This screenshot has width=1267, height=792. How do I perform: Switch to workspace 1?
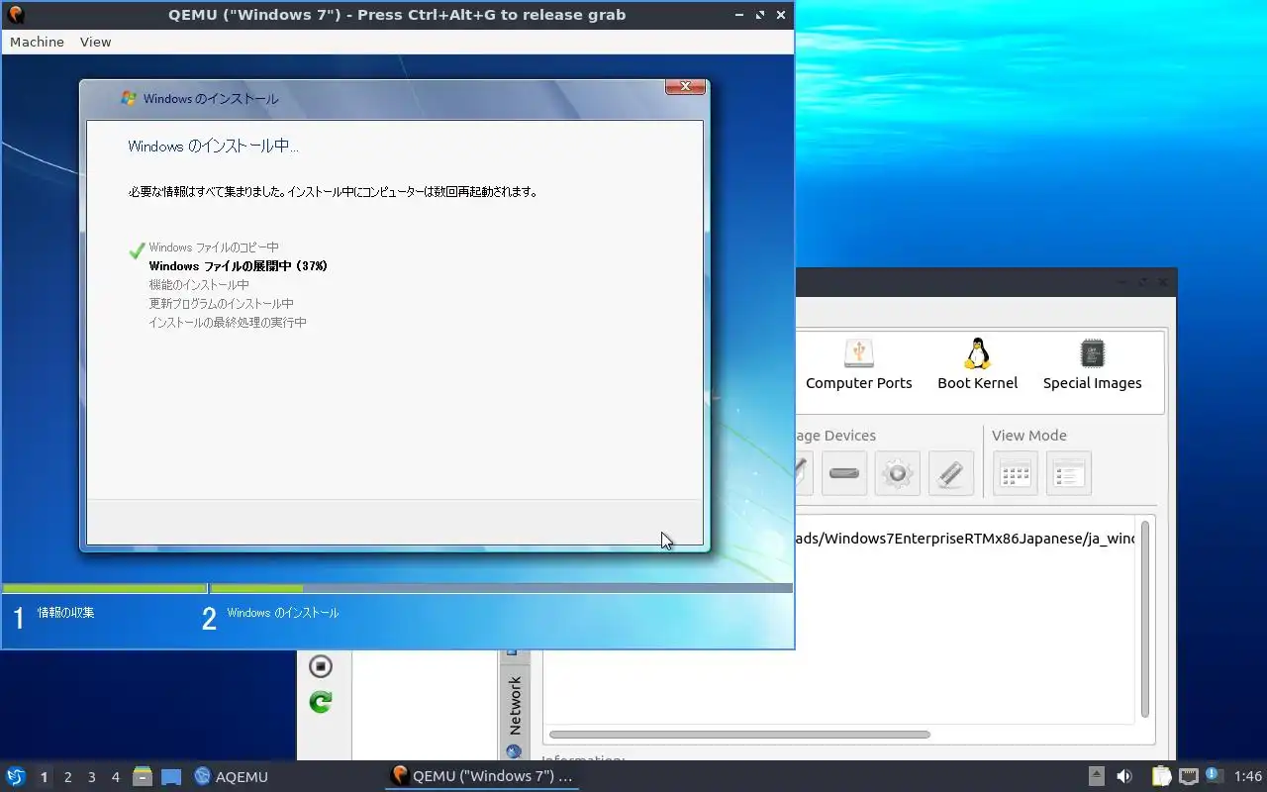click(x=44, y=777)
